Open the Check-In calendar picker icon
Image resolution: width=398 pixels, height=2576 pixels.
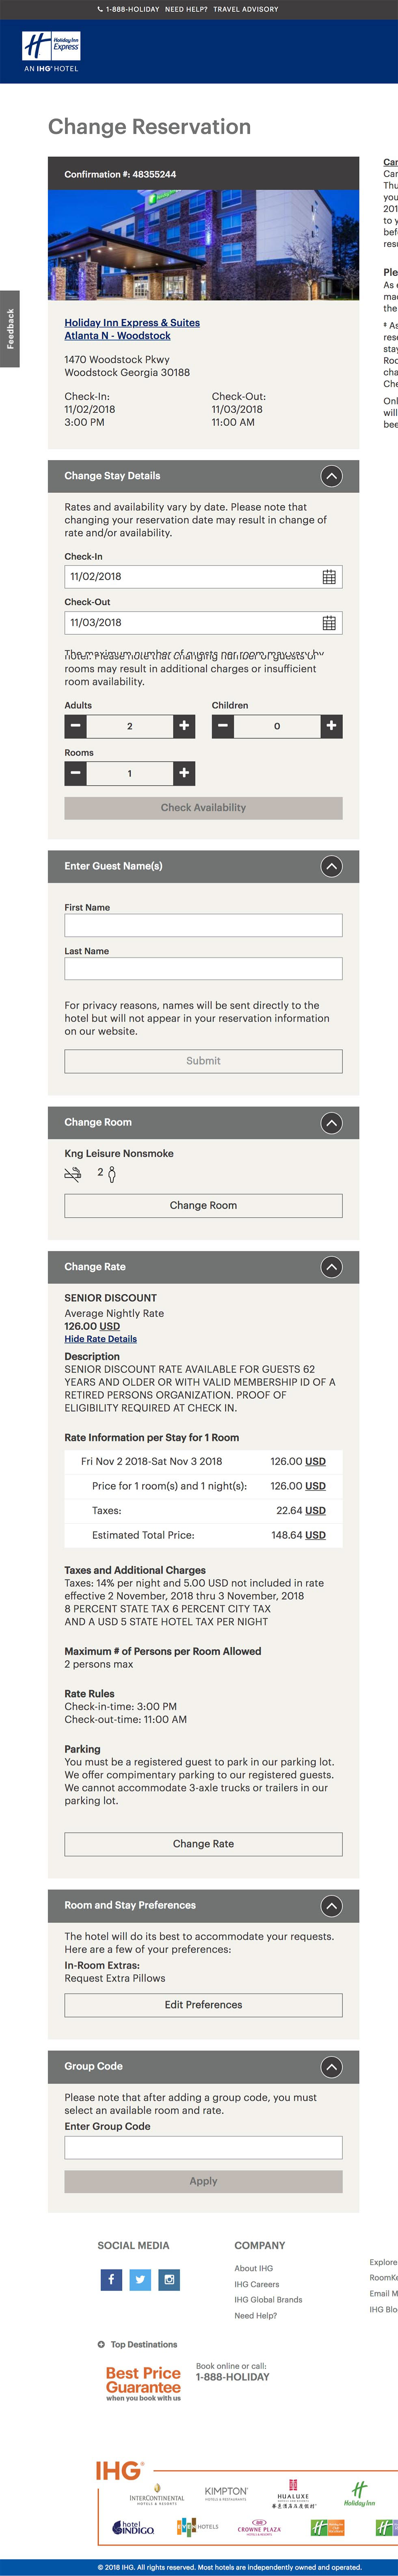click(x=329, y=577)
